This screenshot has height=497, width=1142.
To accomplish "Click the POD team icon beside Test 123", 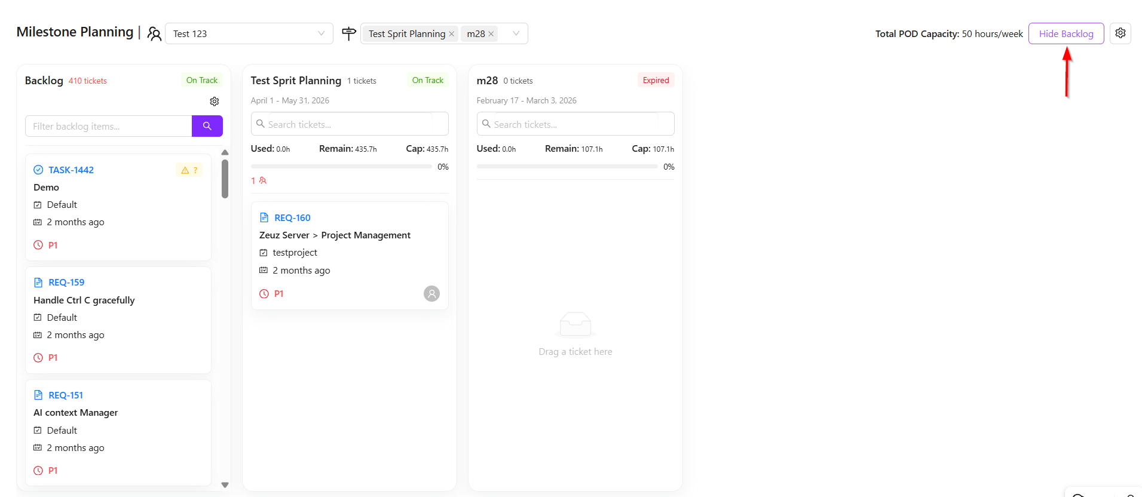I will pyautogui.click(x=154, y=34).
